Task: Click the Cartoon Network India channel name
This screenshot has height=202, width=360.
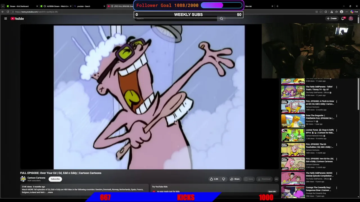Action: pyautogui.click(x=314, y=136)
